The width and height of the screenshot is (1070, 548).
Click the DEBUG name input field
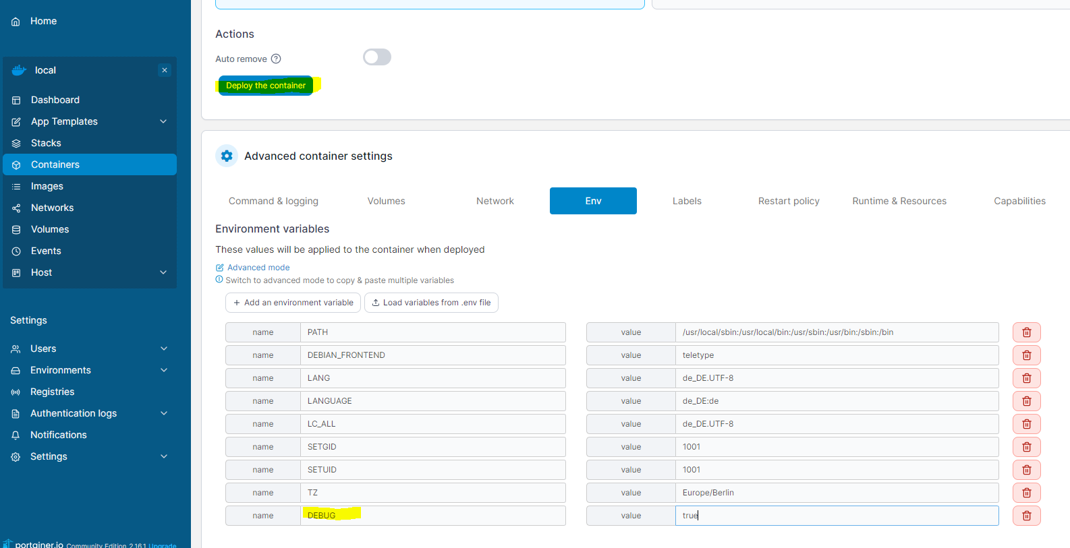coord(433,516)
